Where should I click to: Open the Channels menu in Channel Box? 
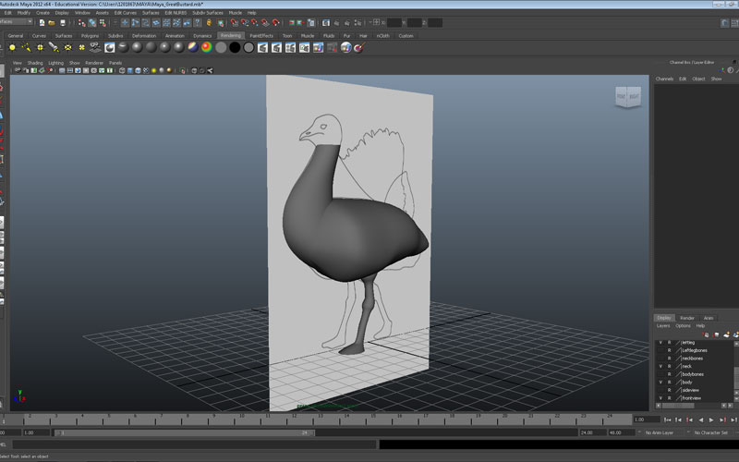pos(664,79)
